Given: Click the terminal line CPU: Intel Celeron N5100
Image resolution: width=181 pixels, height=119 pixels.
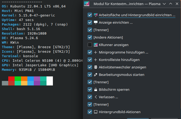Looking at the screenshot, I should (42, 61).
